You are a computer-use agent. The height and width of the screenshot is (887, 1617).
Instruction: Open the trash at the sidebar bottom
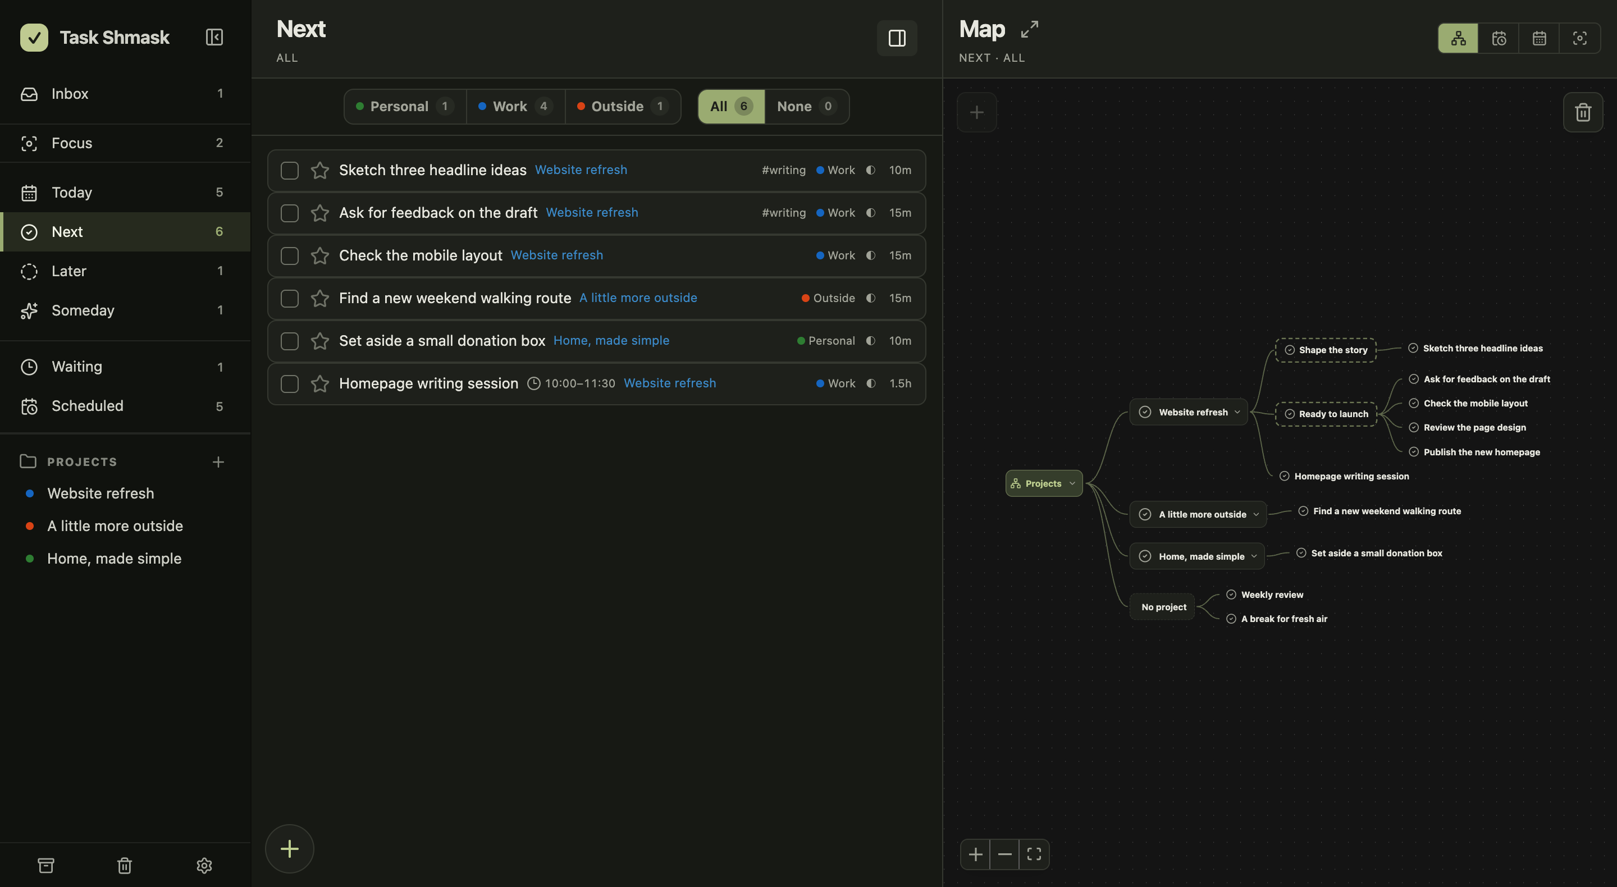point(125,866)
